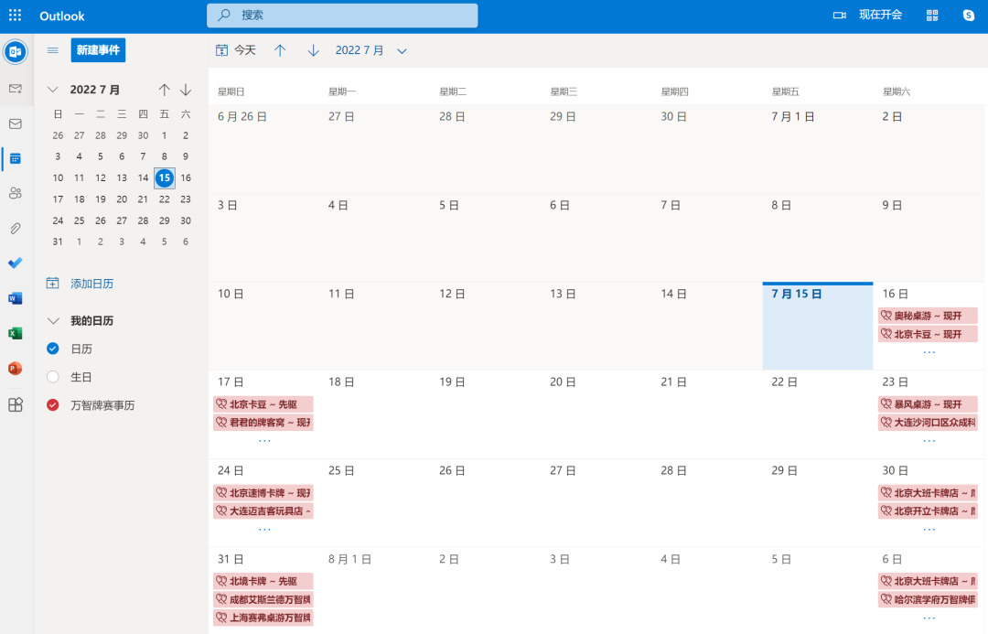
Task: Open Word from the sidebar
Action: (x=15, y=298)
